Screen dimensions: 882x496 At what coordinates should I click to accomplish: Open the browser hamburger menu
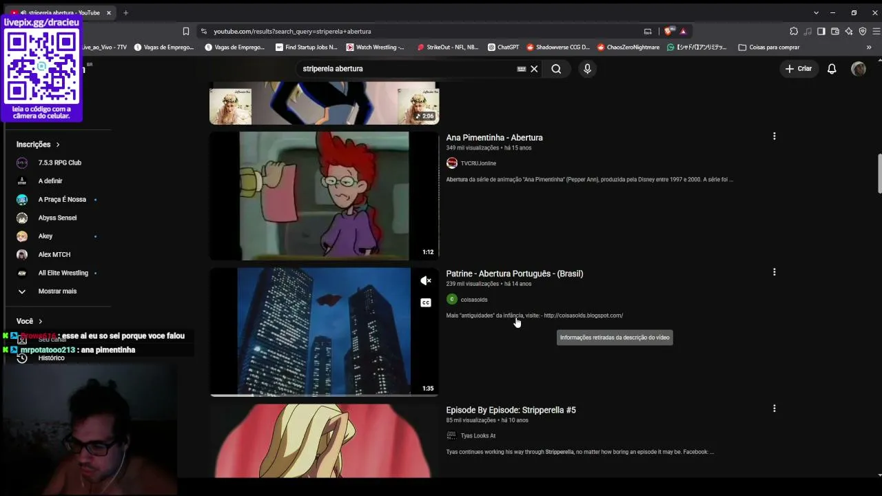pos(876,31)
